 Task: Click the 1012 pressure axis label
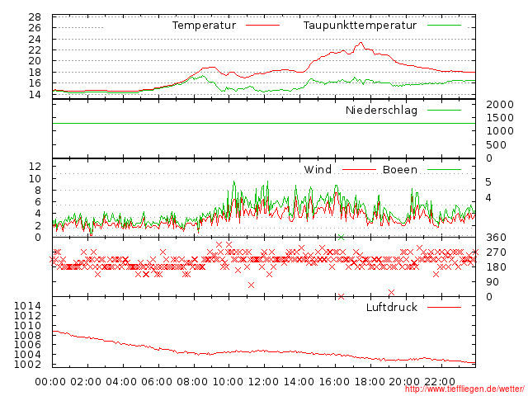point(27,316)
